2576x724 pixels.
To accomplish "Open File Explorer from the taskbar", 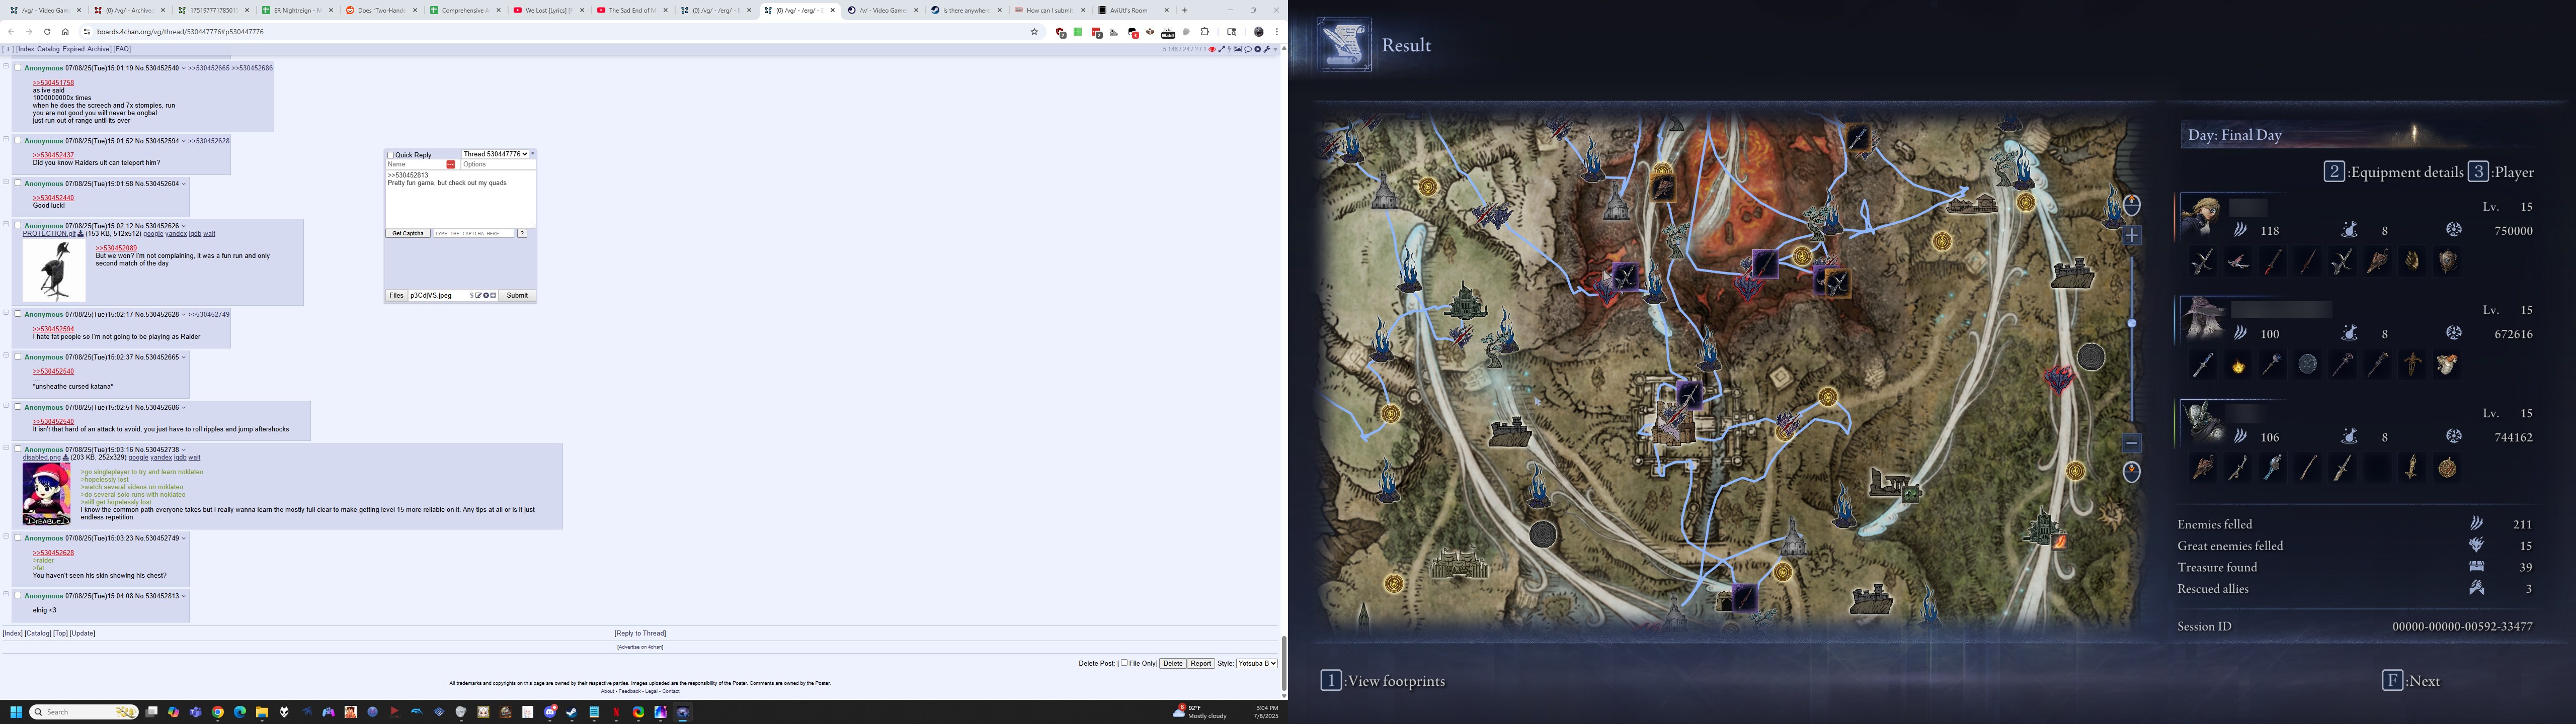I will [x=262, y=712].
